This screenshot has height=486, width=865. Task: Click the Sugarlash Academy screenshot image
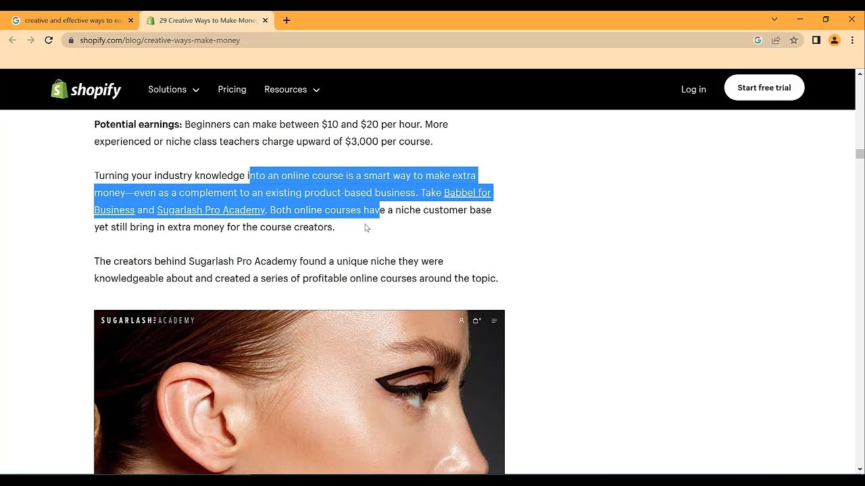click(299, 392)
